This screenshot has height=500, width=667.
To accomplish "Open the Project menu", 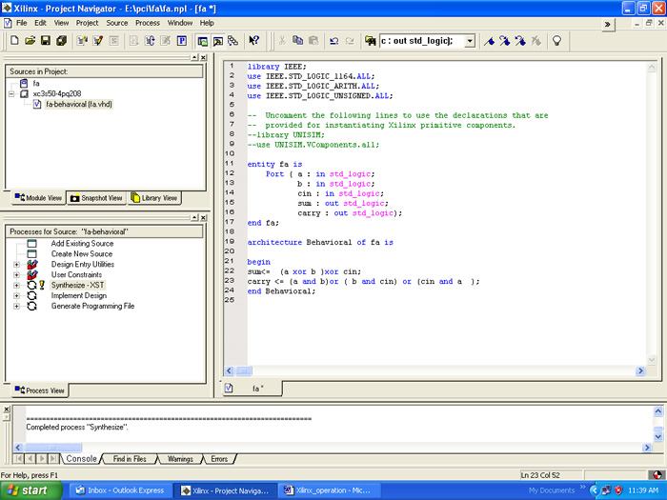I will tap(88, 23).
